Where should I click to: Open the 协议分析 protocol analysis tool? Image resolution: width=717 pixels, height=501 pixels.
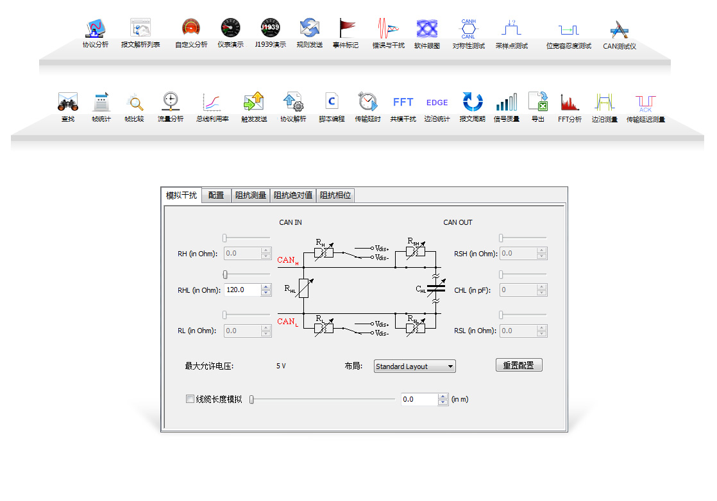tap(95, 29)
